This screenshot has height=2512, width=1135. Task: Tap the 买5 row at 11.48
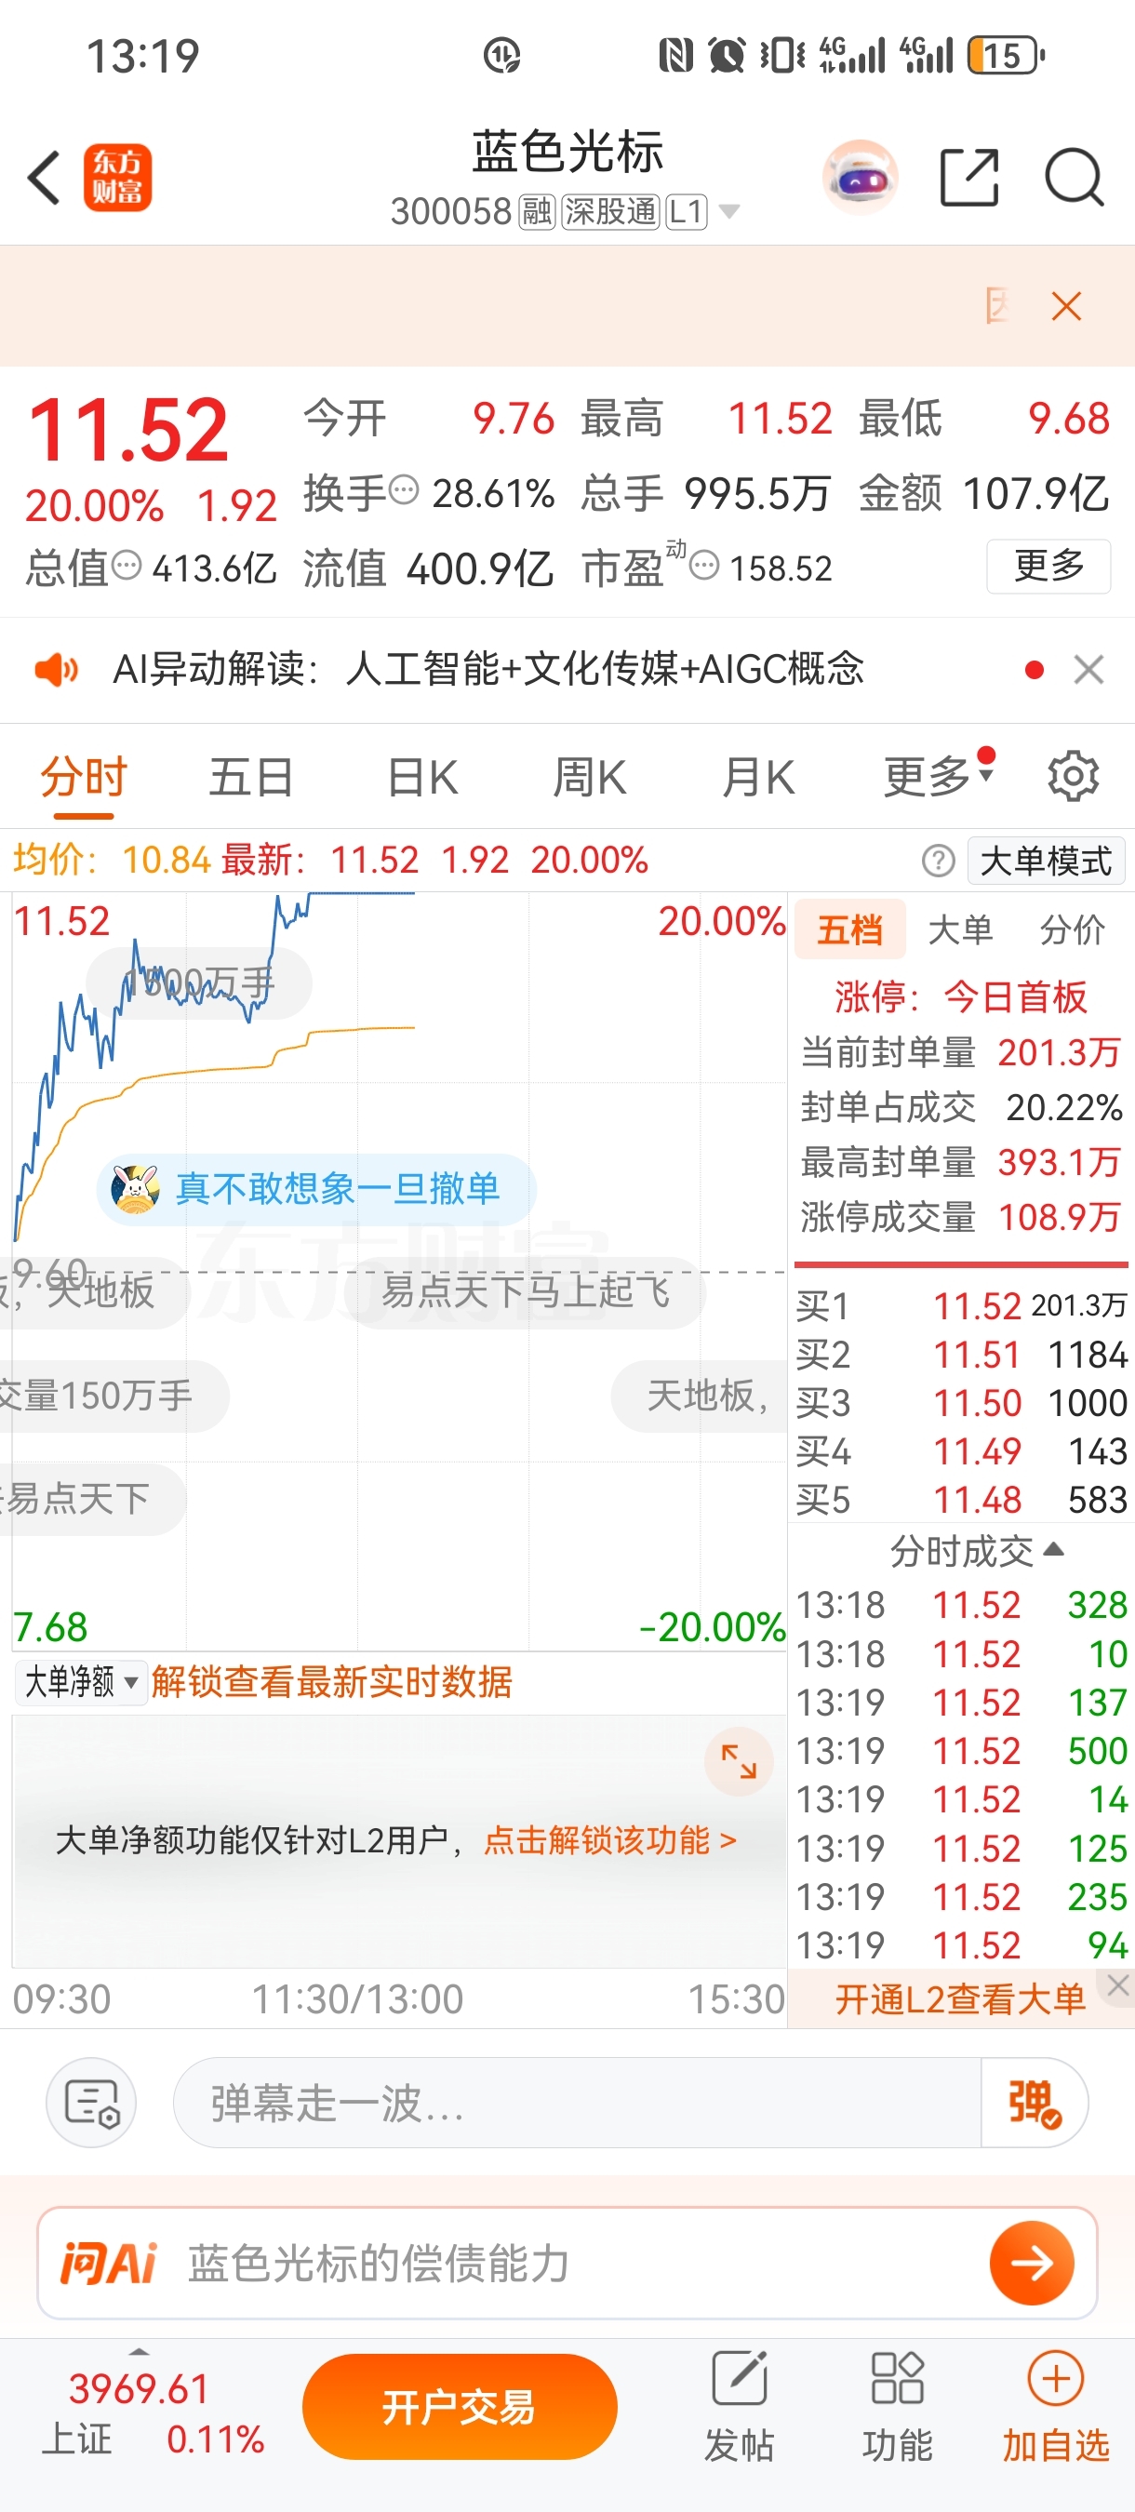click(961, 1499)
